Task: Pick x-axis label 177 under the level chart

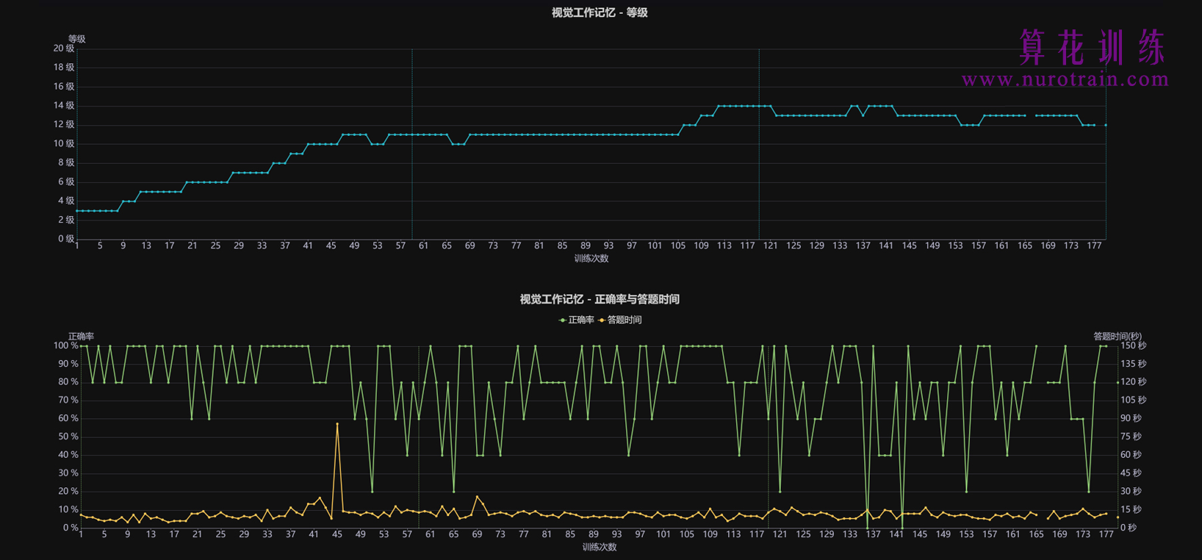Action: (x=1094, y=245)
